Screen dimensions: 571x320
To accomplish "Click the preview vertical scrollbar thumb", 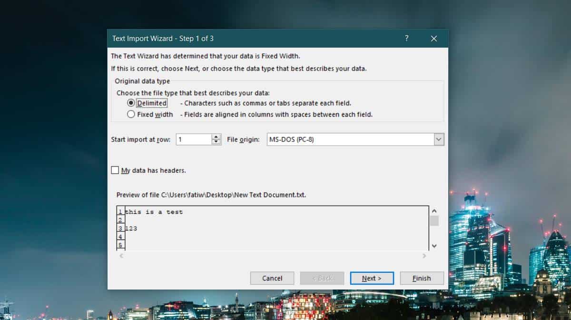I will click(434, 220).
